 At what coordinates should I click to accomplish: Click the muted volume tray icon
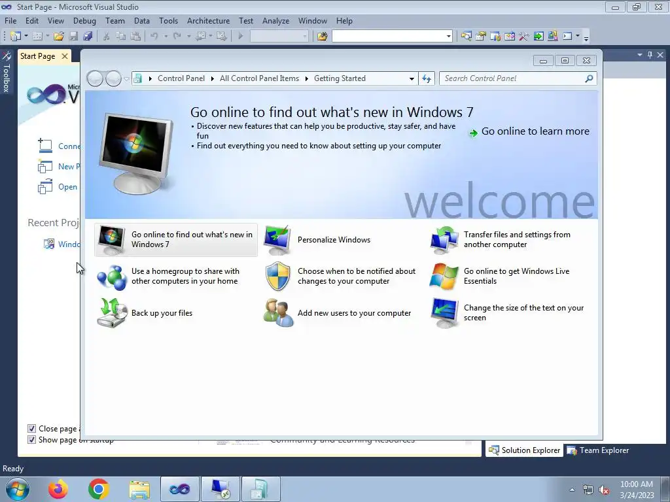[604, 490]
